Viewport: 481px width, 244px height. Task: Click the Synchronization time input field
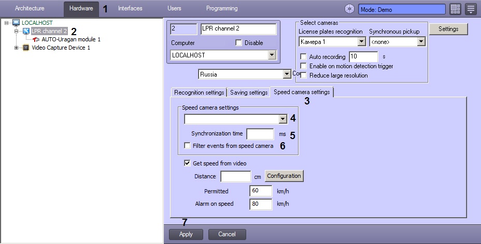[260, 134]
